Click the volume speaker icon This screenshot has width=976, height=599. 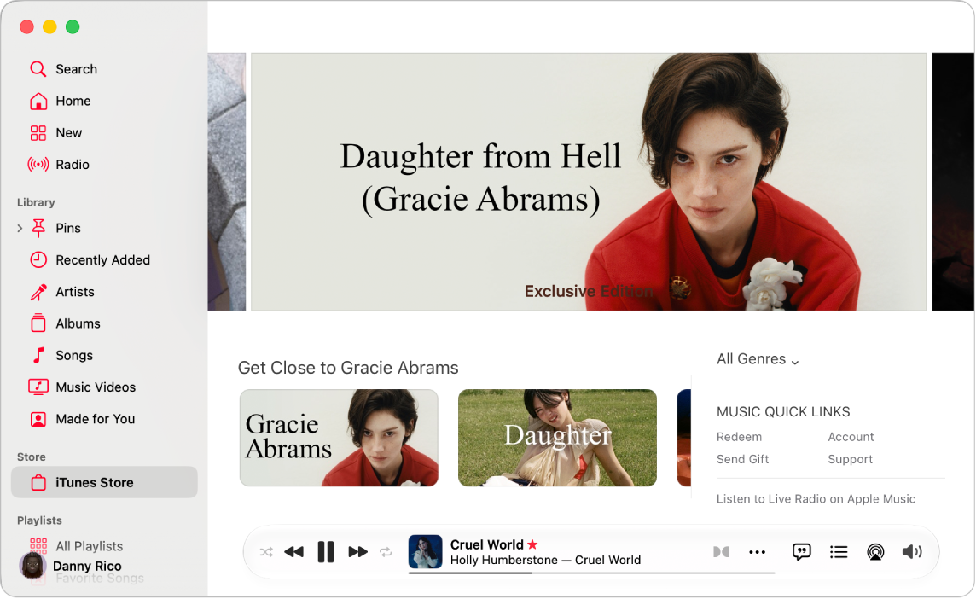[912, 552]
